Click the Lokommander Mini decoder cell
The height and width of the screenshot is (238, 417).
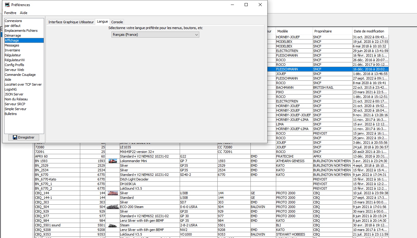pyautogui.click(x=149, y=161)
